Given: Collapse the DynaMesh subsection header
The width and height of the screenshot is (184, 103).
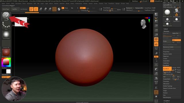Looking at the screenshot, I should 166,66.
